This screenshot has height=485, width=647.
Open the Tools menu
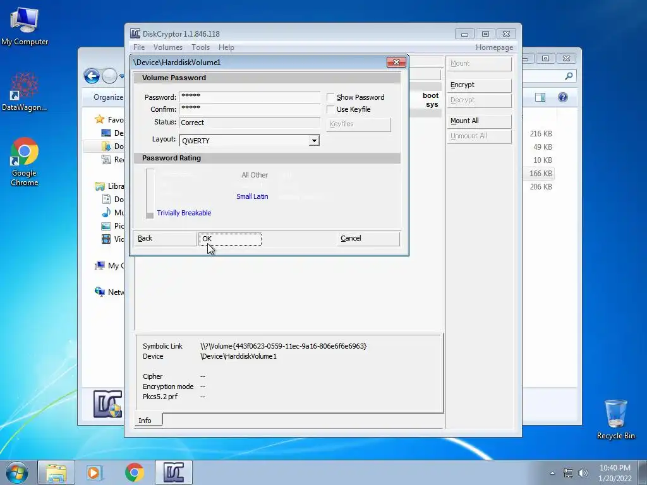[x=200, y=47]
